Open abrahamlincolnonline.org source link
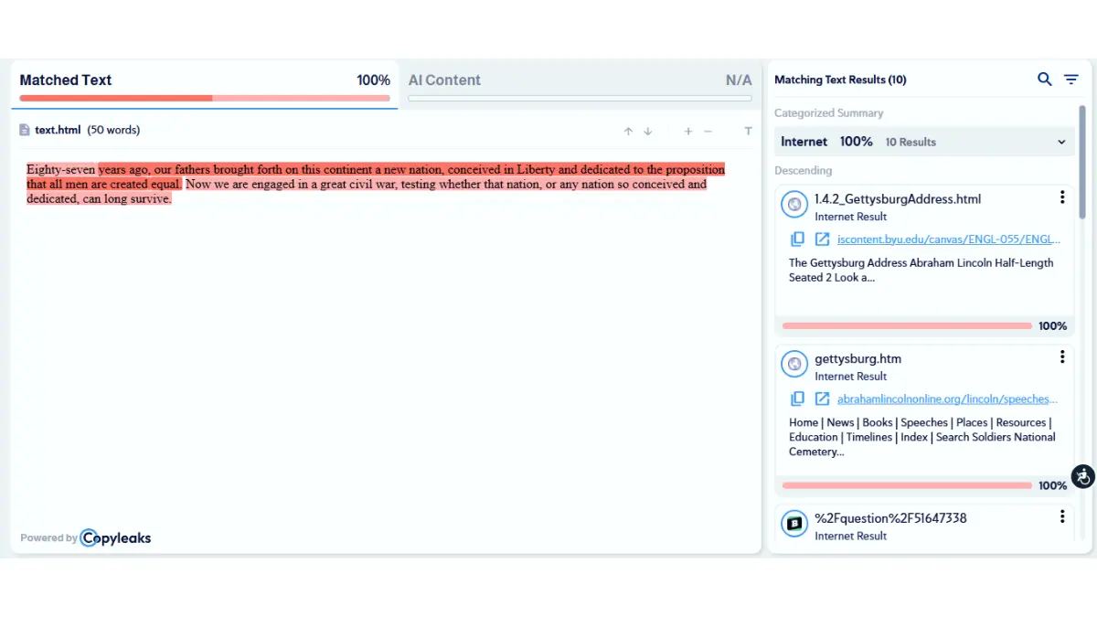1097x617 pixels. coord(947,399)
